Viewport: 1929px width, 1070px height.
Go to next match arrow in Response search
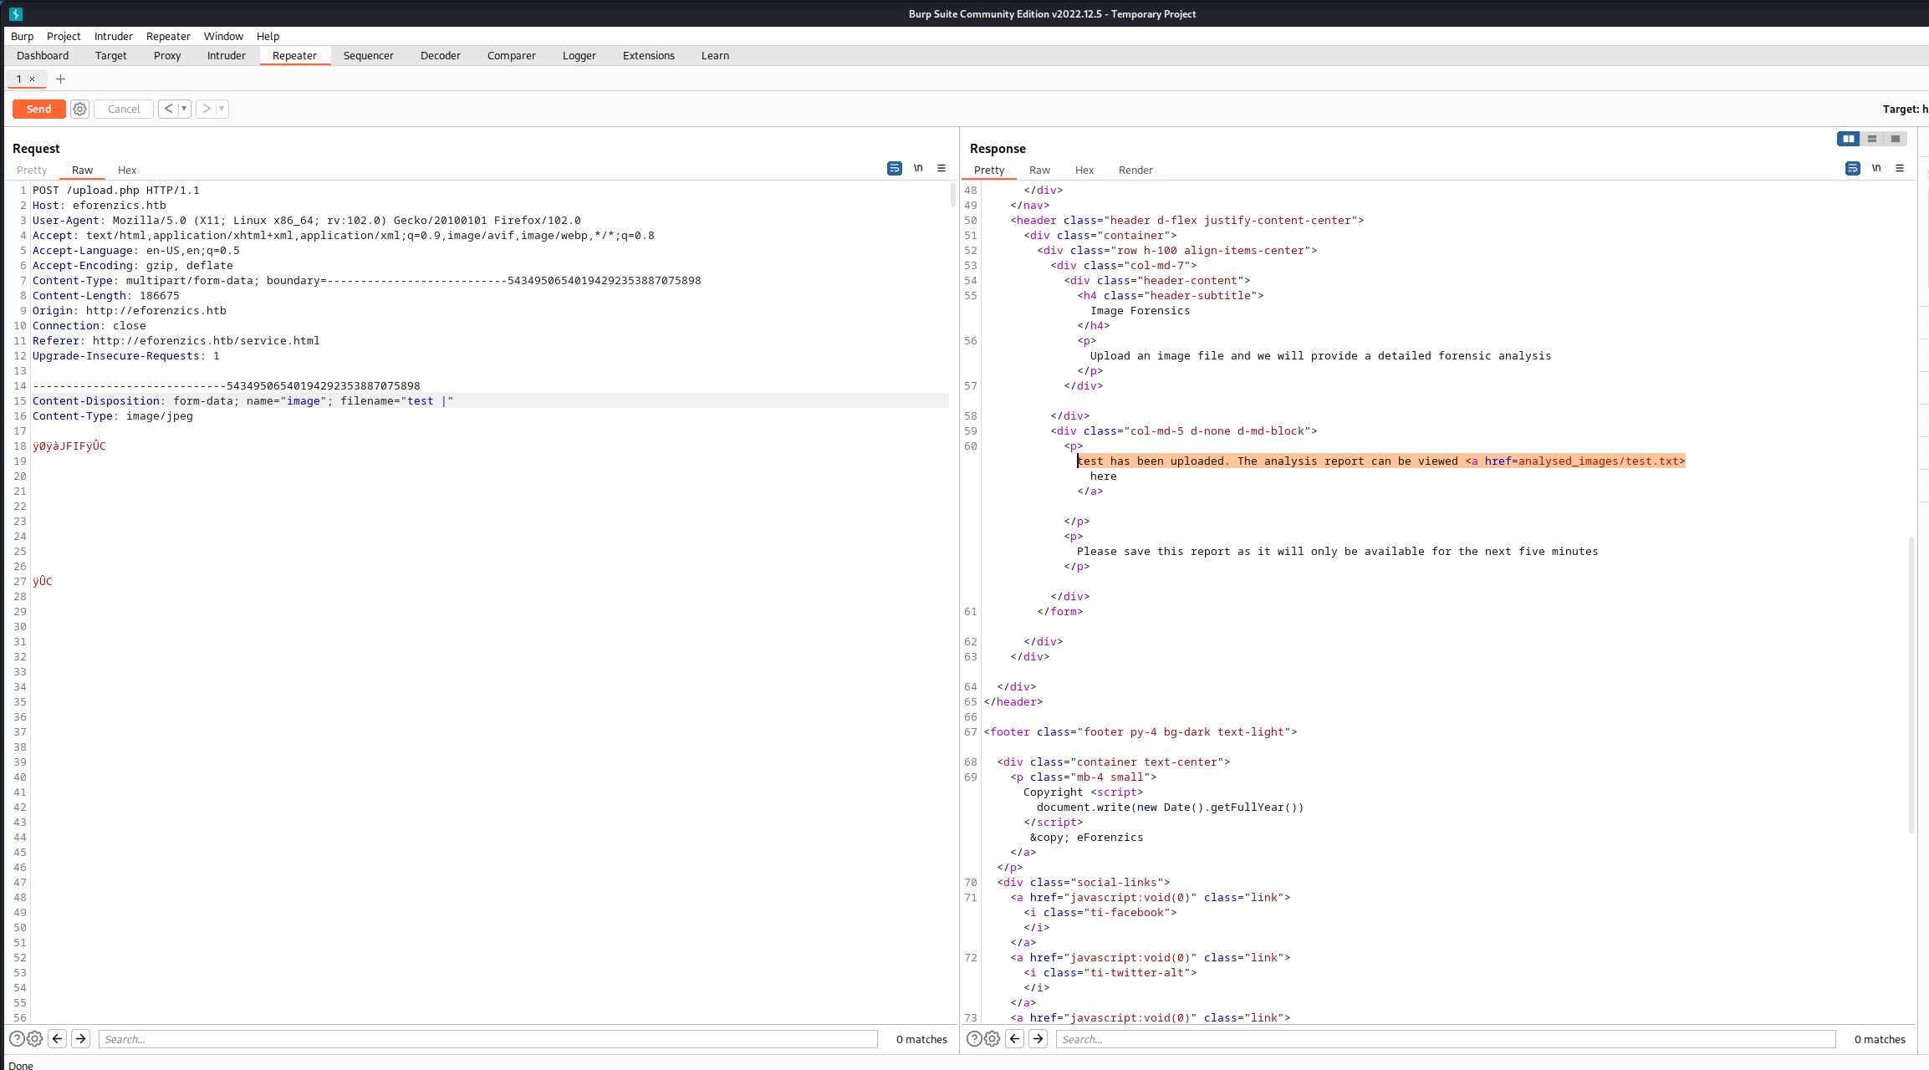pos(1038,1039)
